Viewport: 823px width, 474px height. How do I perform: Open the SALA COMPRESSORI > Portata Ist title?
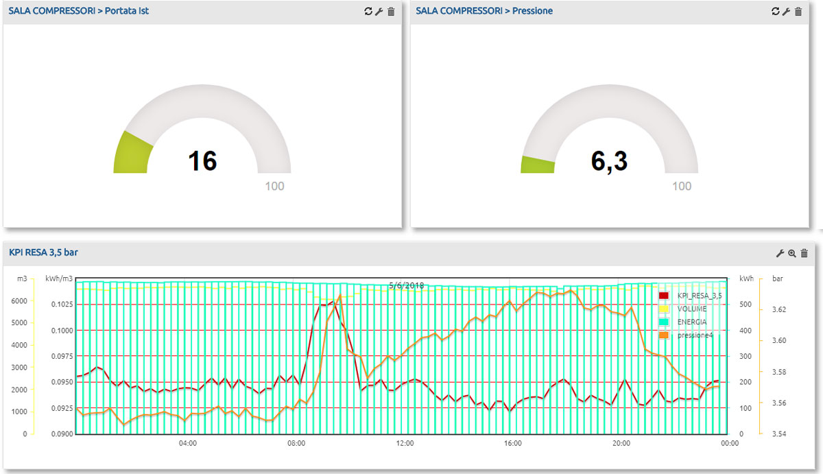[x=78, y=11]
